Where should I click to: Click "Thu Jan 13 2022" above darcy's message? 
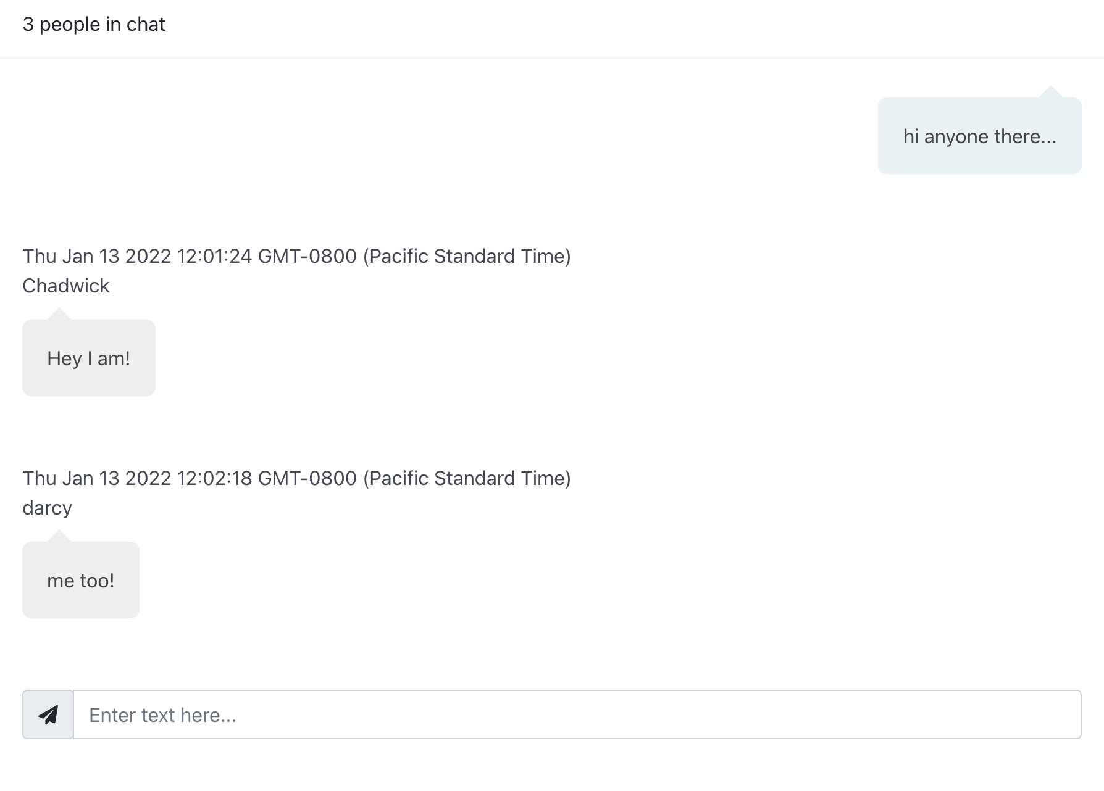pos(97,478)
